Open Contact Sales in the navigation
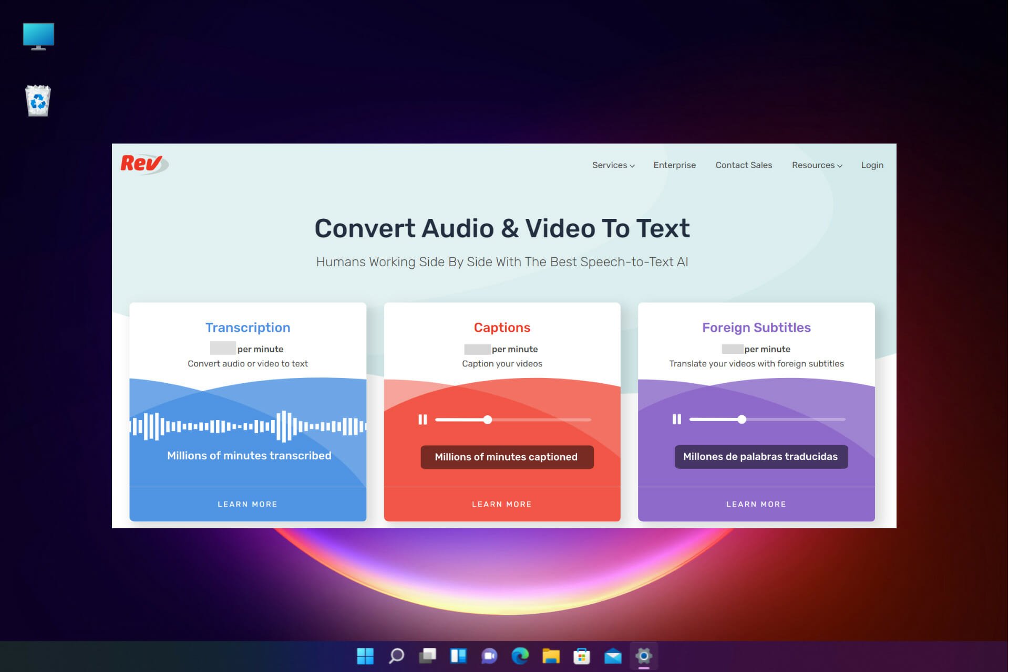Image resolution: width=1009 pixels, height=672 pixels. 744,165
